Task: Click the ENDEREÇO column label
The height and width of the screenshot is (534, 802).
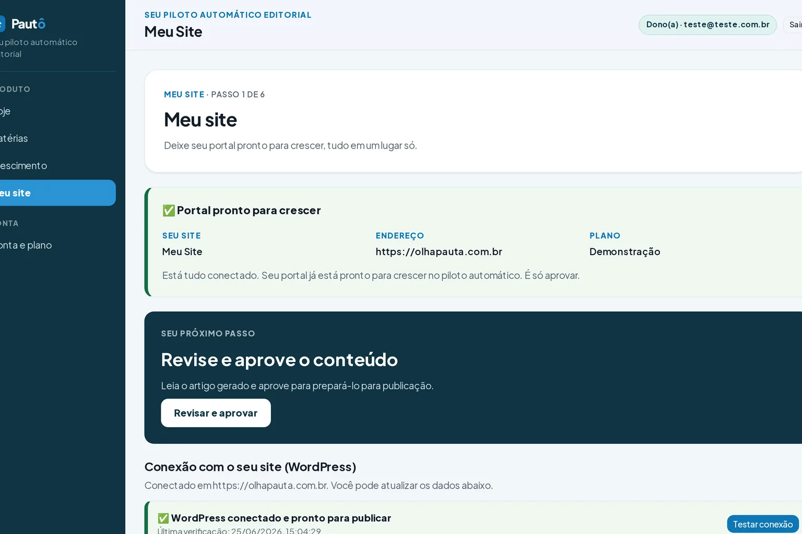Action: [400, 236]
